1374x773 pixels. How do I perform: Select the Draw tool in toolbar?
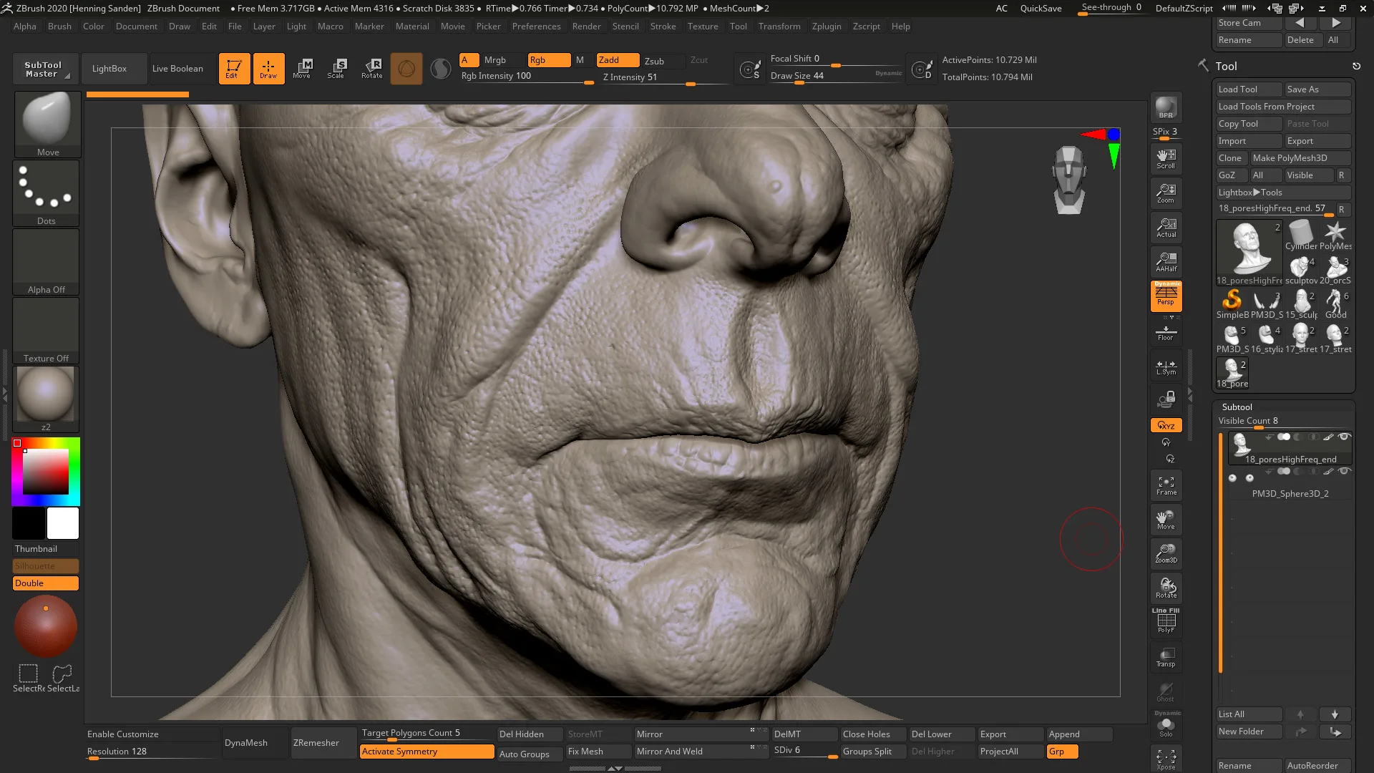coord(267,67)
